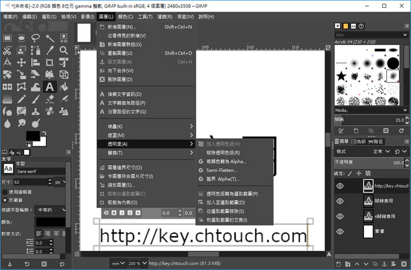Image resolution: width=411 pixels, height=270 pixels.
Task: Hide the 背景 layer
Action: point(340,231)
